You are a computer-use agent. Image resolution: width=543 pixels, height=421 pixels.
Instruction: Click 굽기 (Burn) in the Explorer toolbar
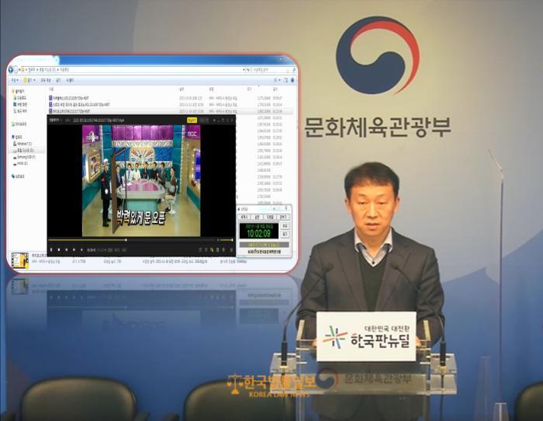(58, 80)
